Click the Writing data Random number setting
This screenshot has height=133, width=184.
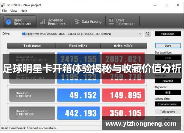(168, 104)
